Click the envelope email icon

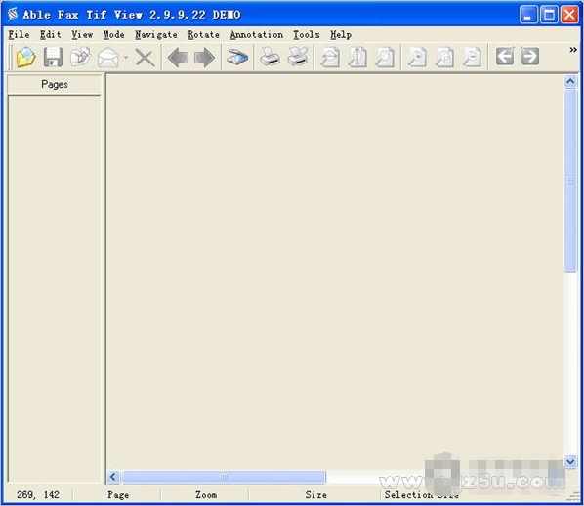(108, 58)
